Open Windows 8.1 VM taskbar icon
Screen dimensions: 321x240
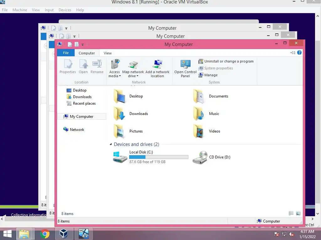(83, 234)
